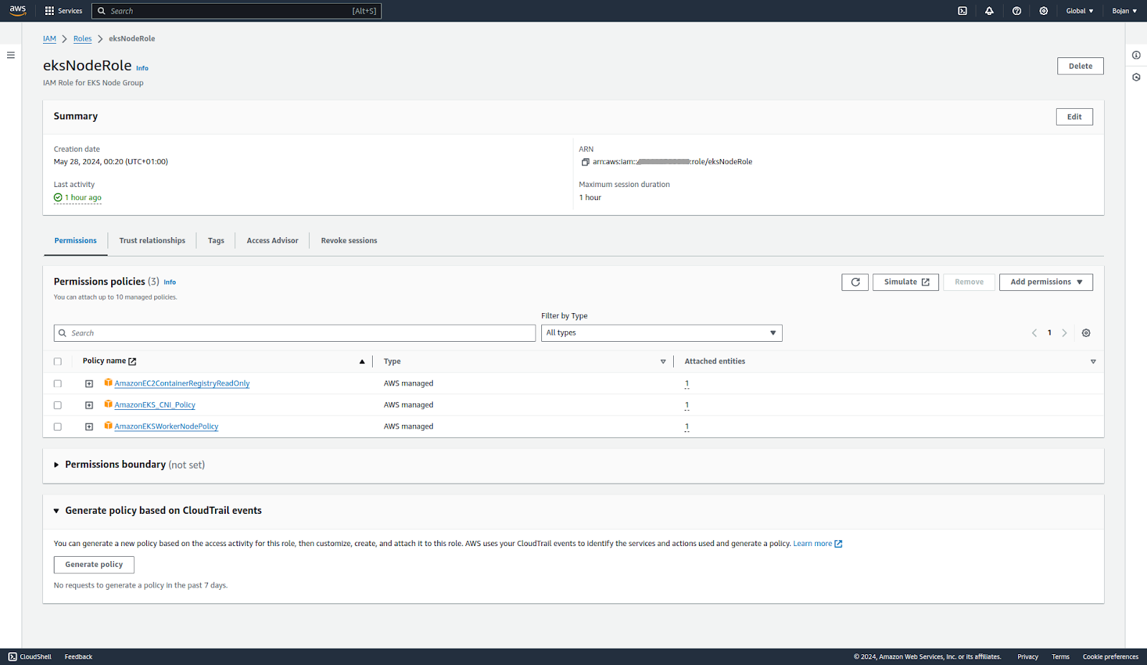This screenshot has height=665, width=1147.
Task: Open the Filter by Type dropdown
Action: (x=662, y=333)
